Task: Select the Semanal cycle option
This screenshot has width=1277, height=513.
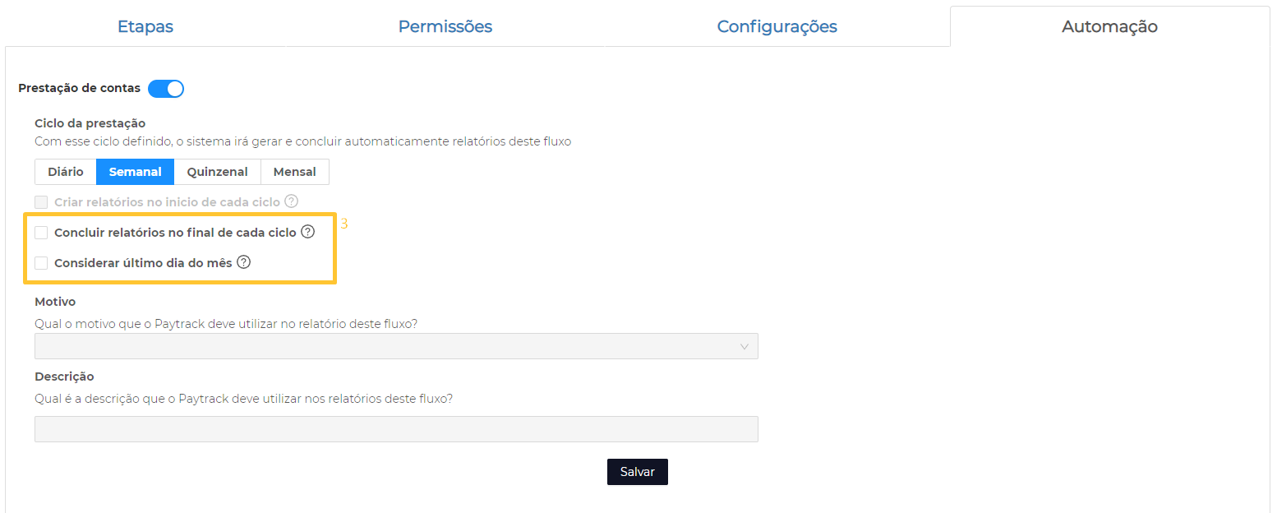Action: (135, 172)
